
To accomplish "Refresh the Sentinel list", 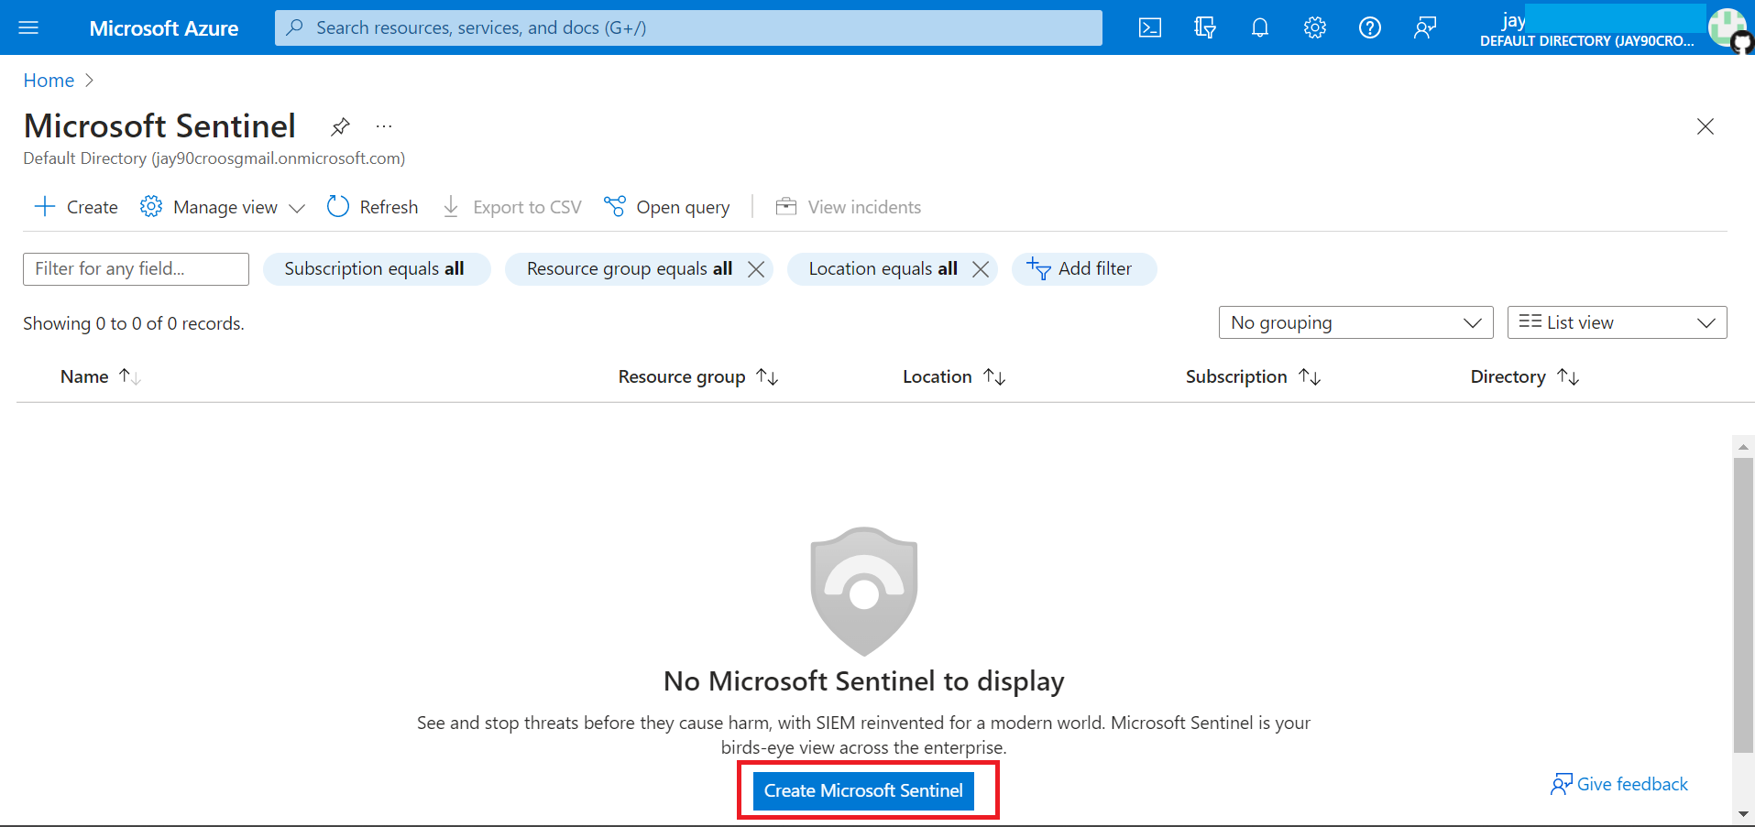I will coord(373,207).
